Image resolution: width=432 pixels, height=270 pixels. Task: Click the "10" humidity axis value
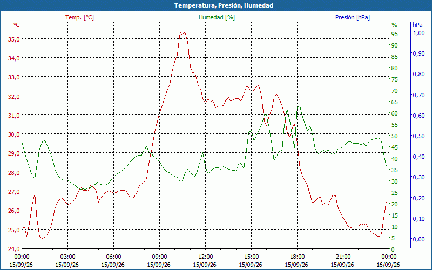point(395,227)
